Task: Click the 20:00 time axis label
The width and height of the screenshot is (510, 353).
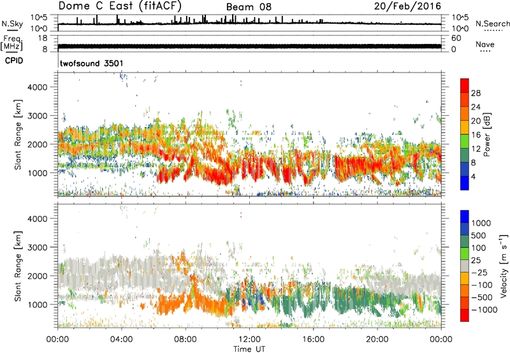Action: (x=377, y=340)
